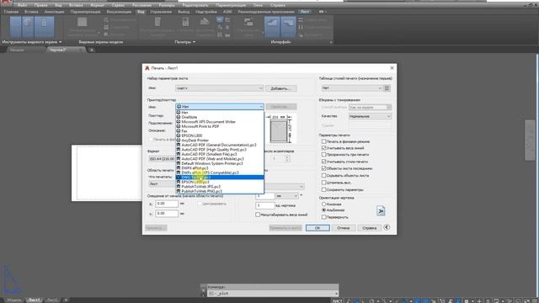Image resolution: width=539 pixels, height=303 pixels.
Task: Click X offset input field
Action: coord(167,204)
